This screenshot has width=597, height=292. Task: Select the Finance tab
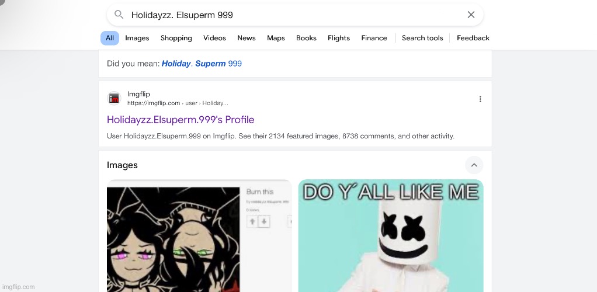point(374,38)
